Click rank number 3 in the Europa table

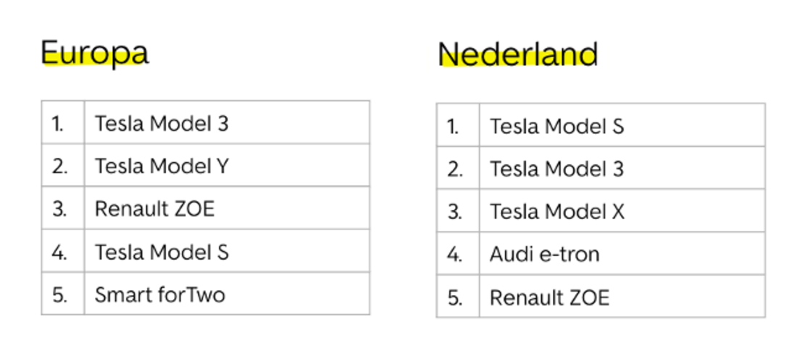point(59,209)
